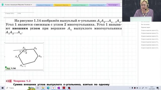Click the page time '13:48'

(19, 13)
